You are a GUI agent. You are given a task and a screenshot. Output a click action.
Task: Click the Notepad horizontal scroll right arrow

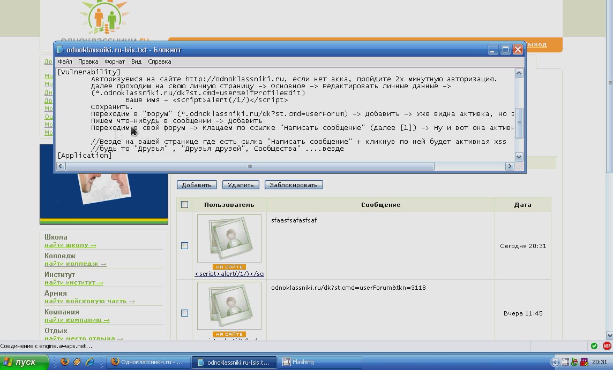510,166
